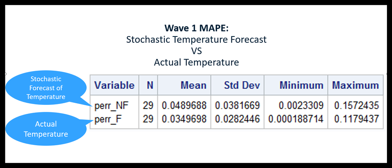392x168 pixels.
Task: Select the maximum value 0.1179437
Action: click(x=356, y=119)
